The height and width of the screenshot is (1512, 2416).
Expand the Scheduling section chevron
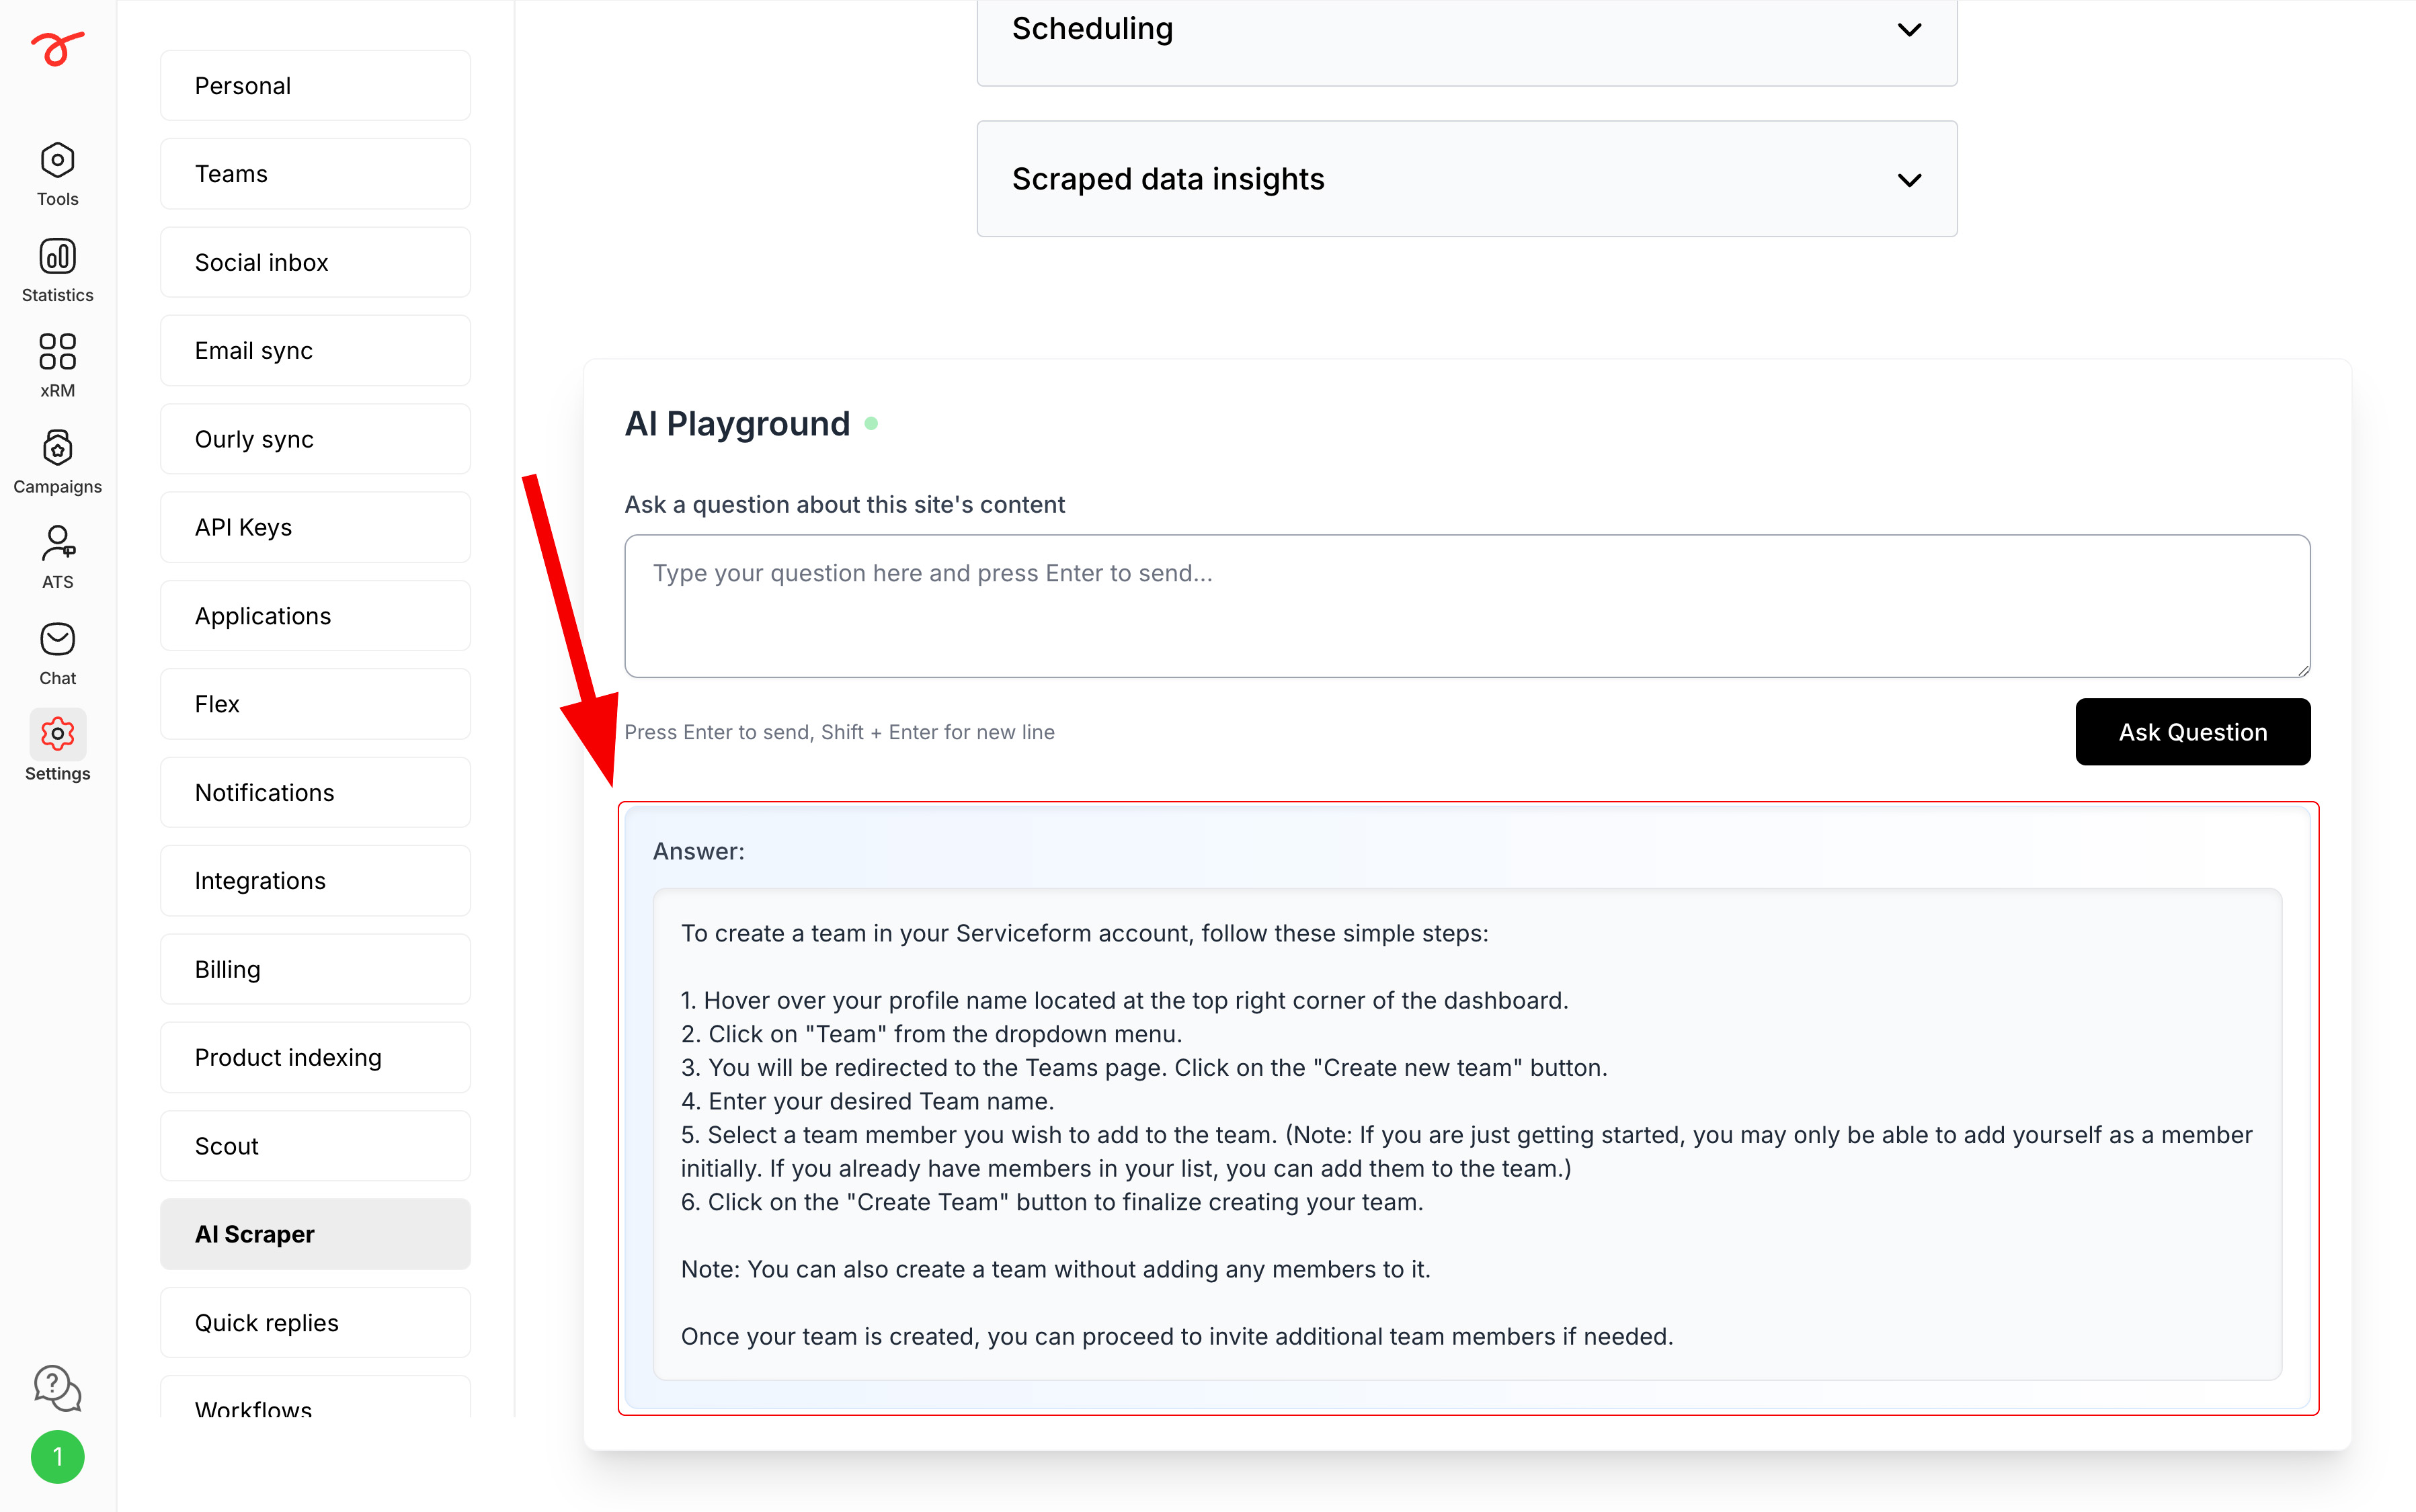1908,30
